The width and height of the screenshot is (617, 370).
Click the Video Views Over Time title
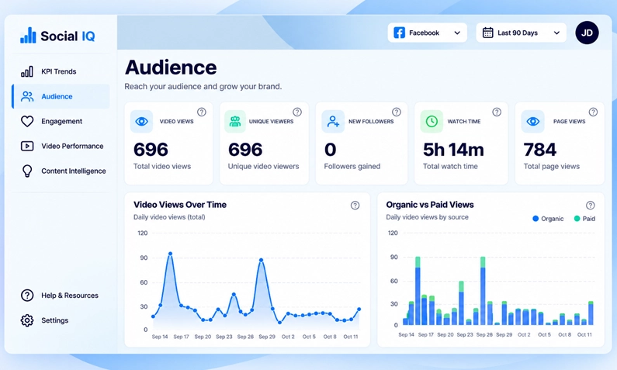[x=180, y=205]
